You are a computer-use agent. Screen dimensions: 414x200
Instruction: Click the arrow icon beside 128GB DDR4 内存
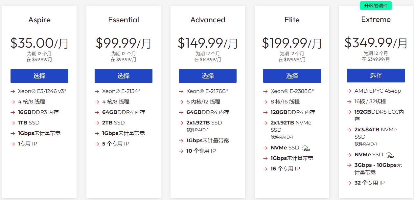coord(265,112)
